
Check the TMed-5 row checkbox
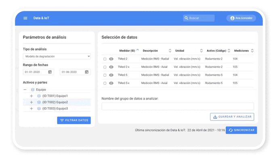(105, 75)
